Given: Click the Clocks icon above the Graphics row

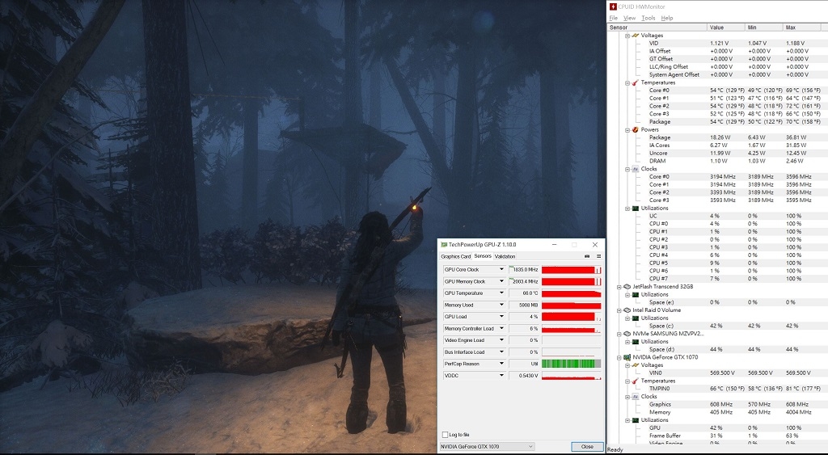Looking at the screenshot, I should pos(636,397).
